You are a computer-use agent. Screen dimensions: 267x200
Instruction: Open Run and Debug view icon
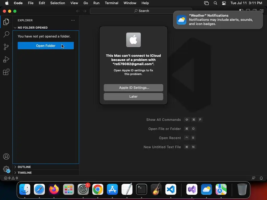(6, 59)
